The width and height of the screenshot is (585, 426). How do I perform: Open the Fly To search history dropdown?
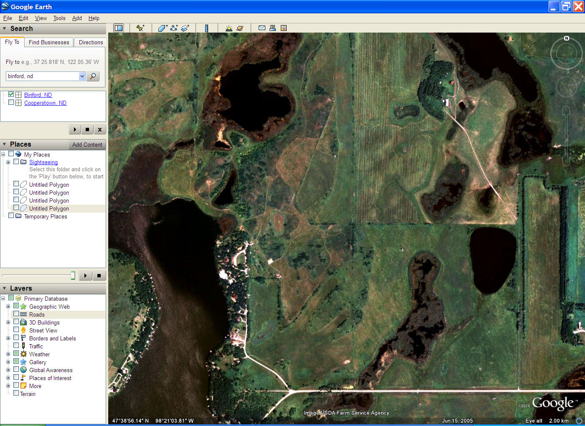pyautogui.click(x=82, y=76)
